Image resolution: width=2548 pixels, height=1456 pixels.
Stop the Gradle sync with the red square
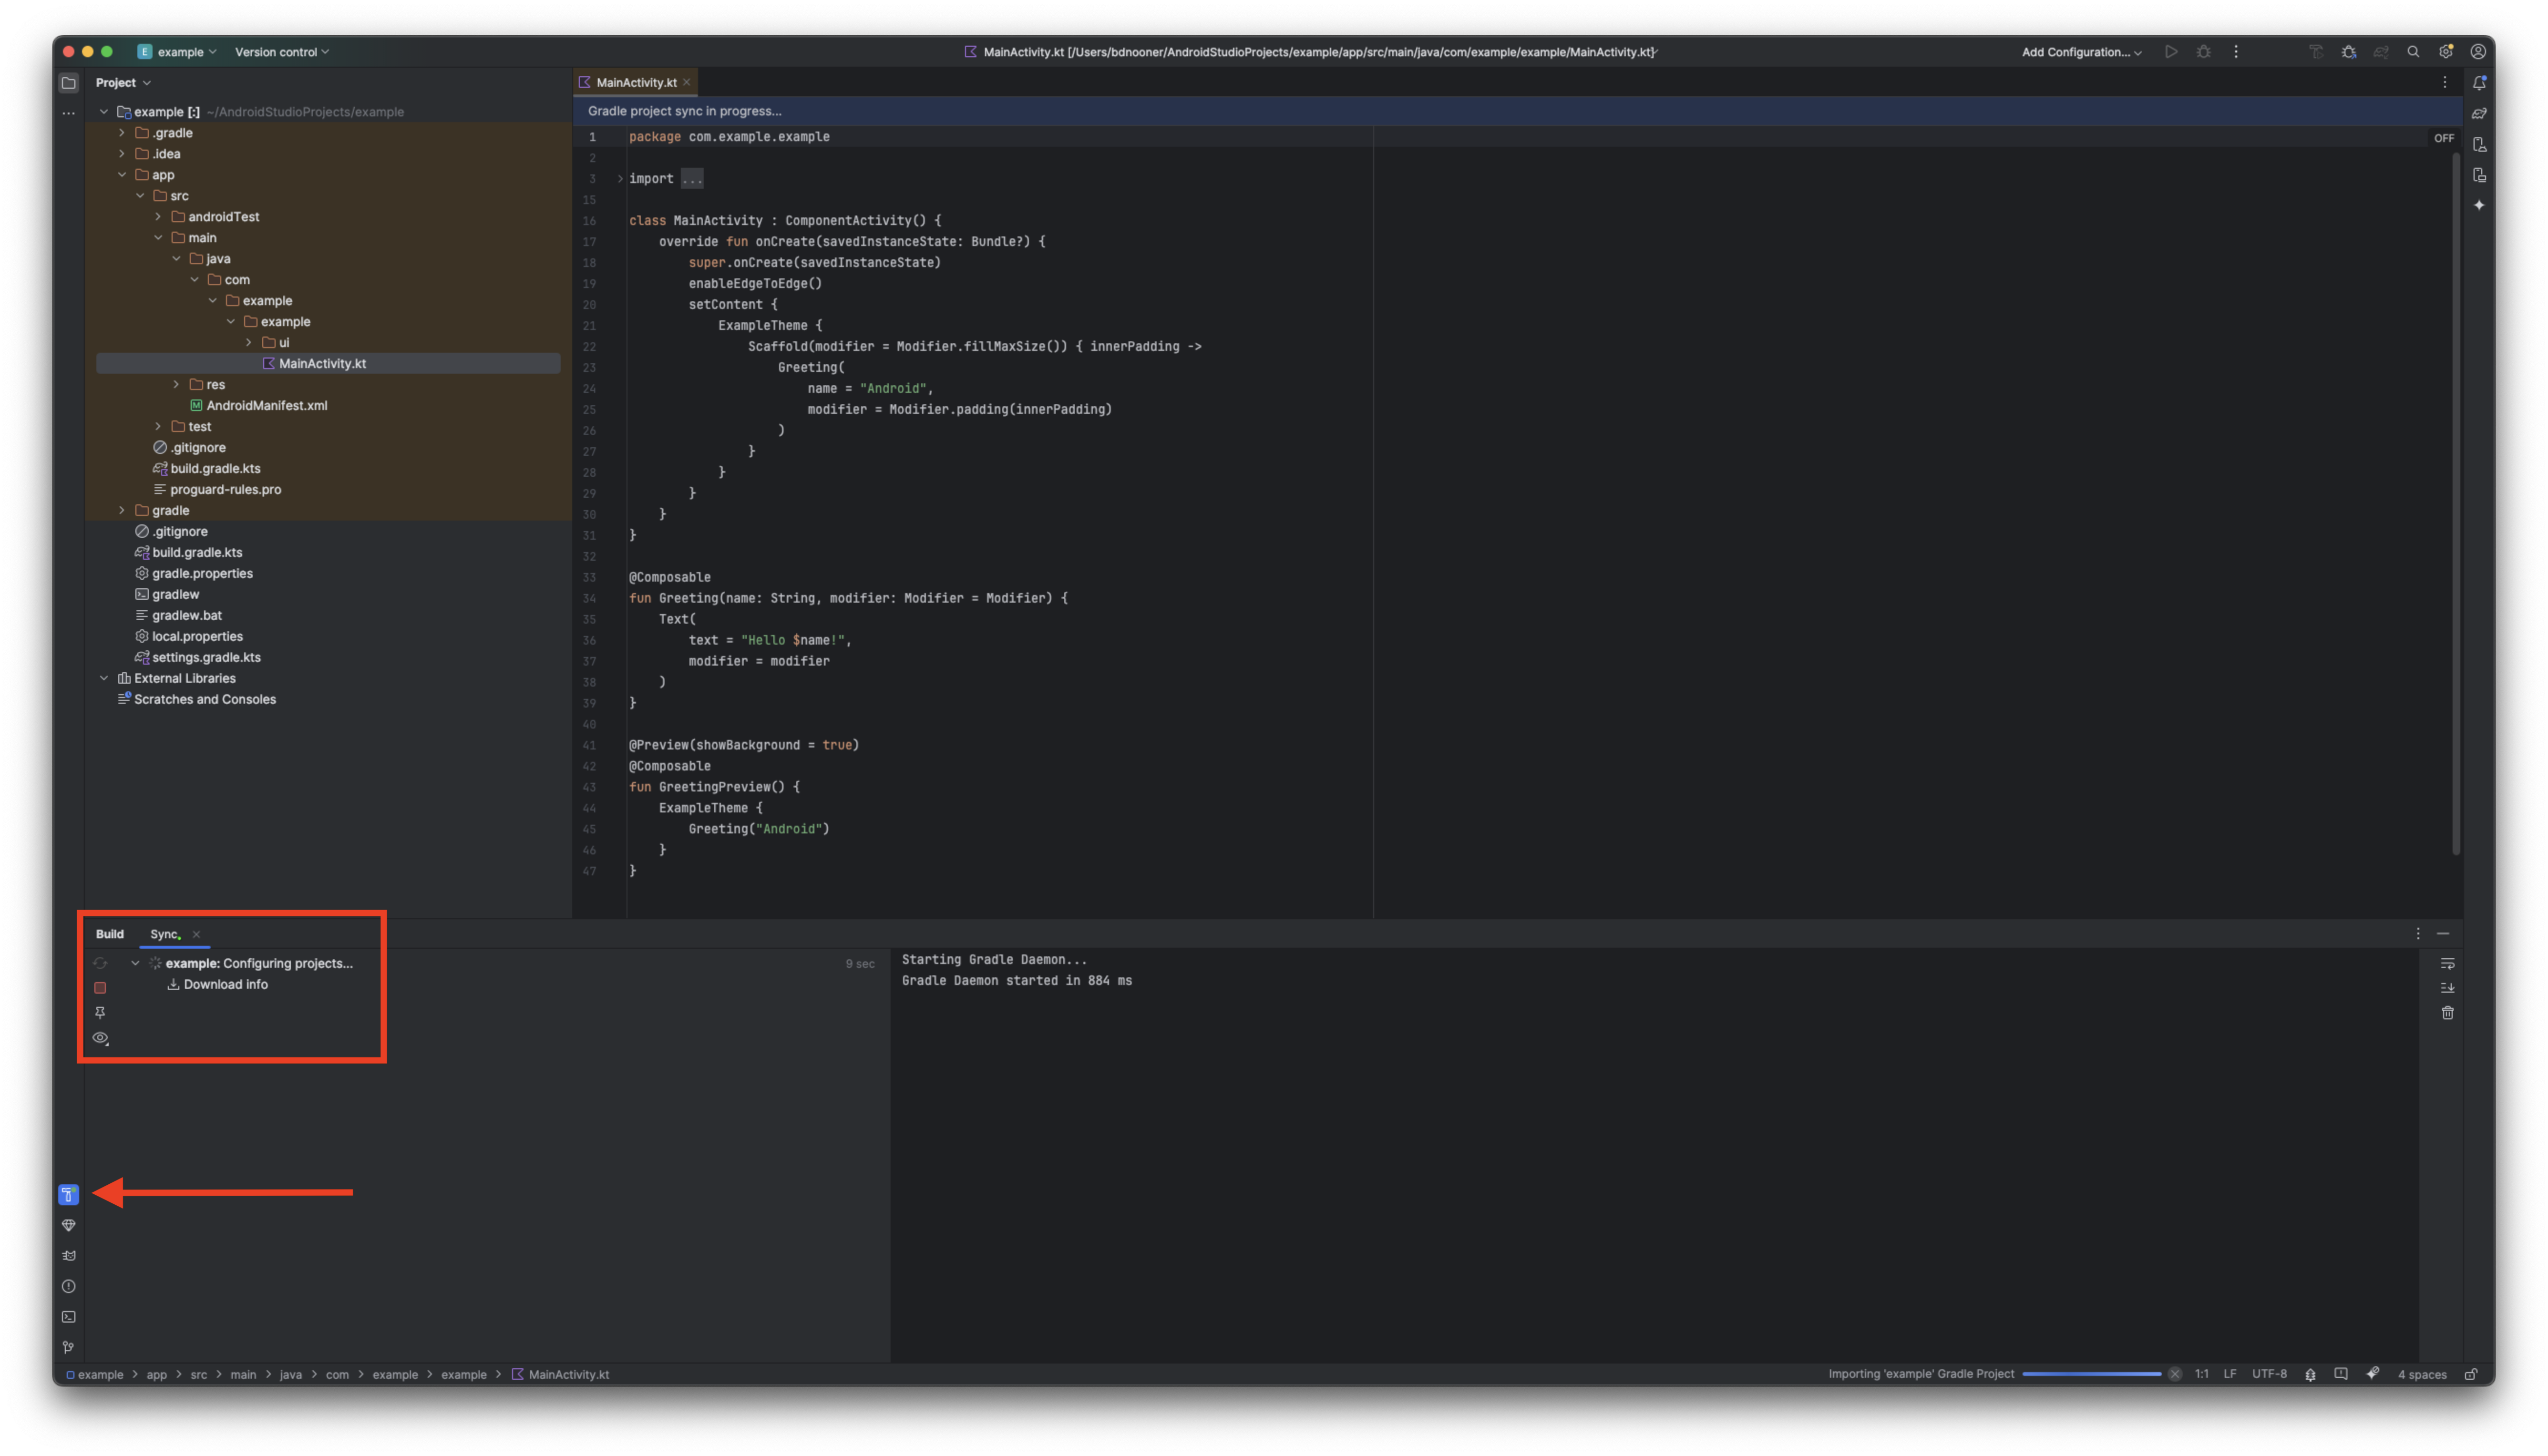click(x=100, y=988)
